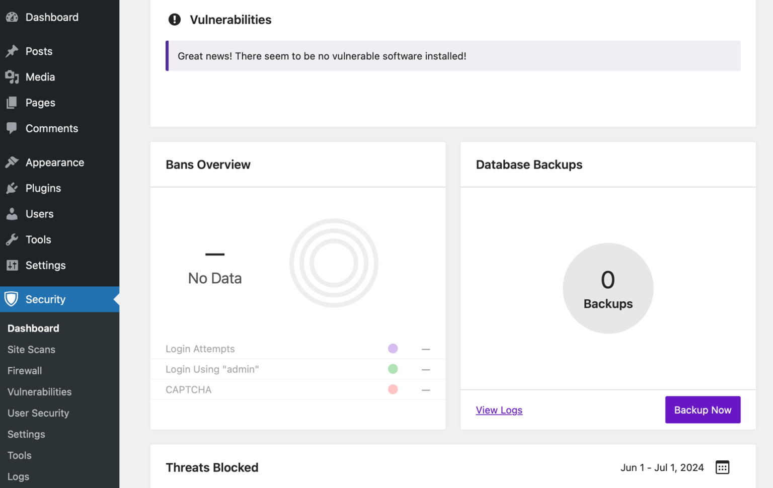The height and width of the screenshot is (488, 773).
Task: Switch to Site Scans section
Action: (31, 349)
